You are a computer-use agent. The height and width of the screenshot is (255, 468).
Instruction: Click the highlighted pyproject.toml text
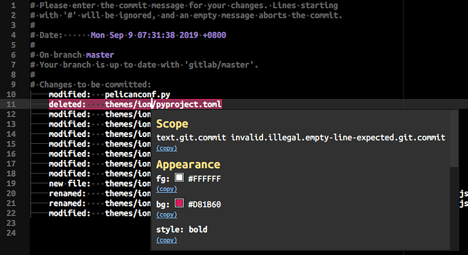click(189, 104)
